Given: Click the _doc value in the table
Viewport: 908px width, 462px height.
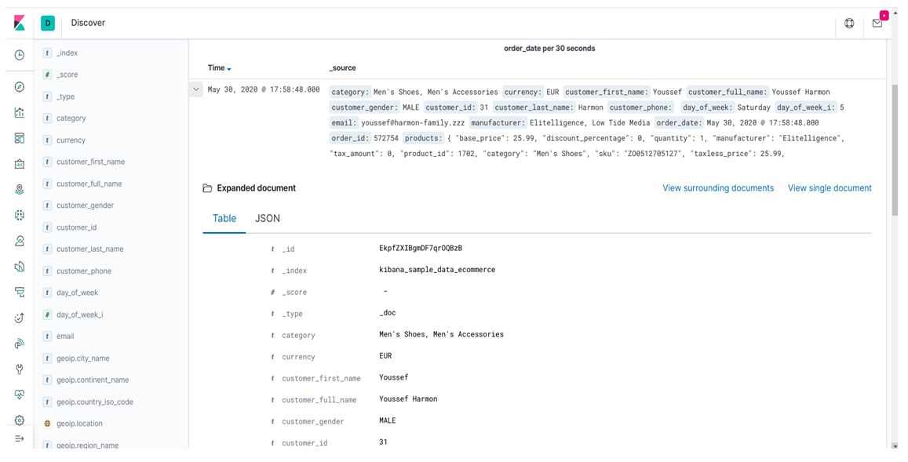Looking at the screenshot, I should (x=388, y=313).
